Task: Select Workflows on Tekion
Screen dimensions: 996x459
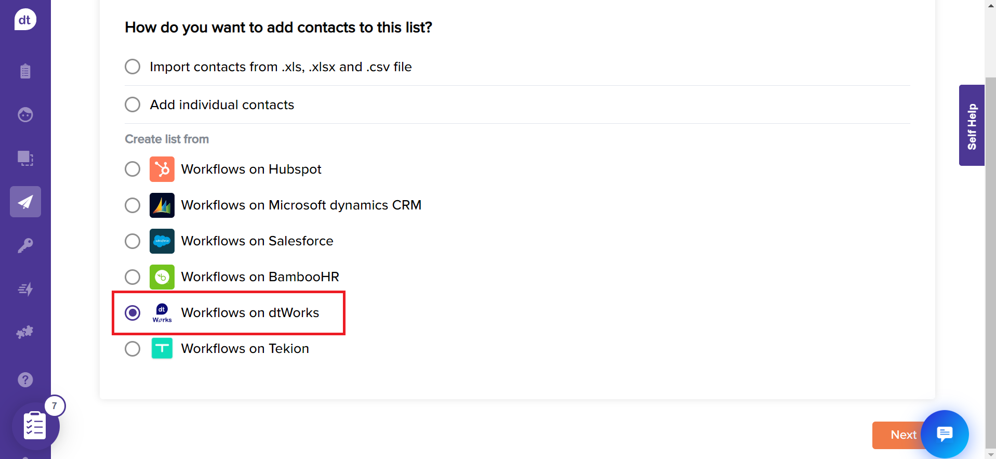Action: pos(132,348)
